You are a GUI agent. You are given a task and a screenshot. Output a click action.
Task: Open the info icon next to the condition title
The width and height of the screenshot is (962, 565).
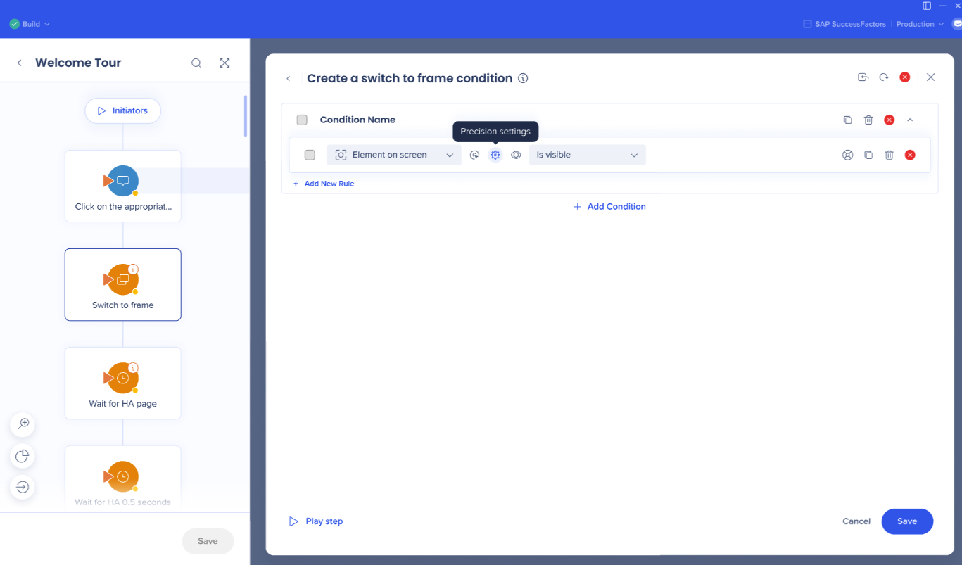click(x=523, y=78)
